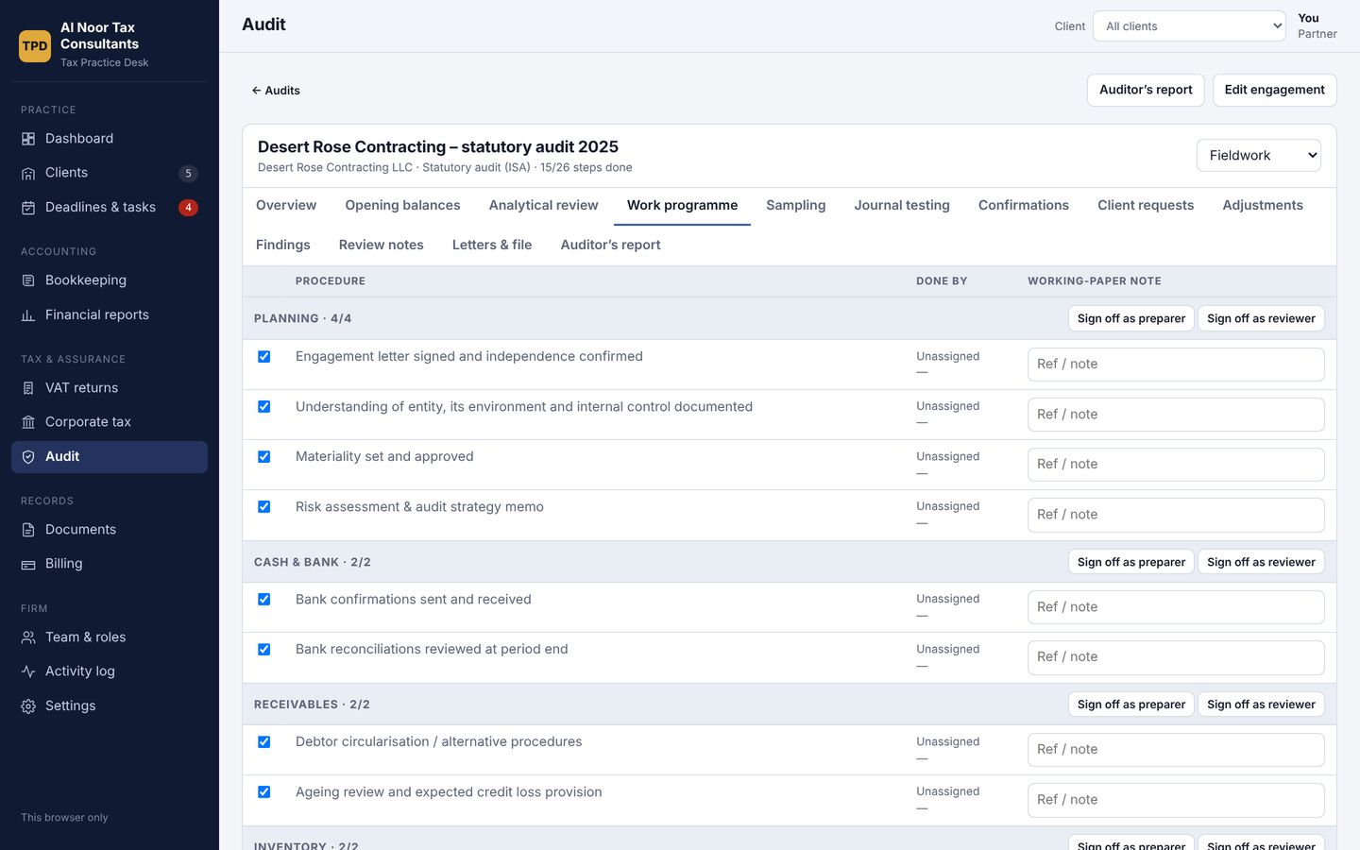Click the Documents file icon

[x=28, y=530]
